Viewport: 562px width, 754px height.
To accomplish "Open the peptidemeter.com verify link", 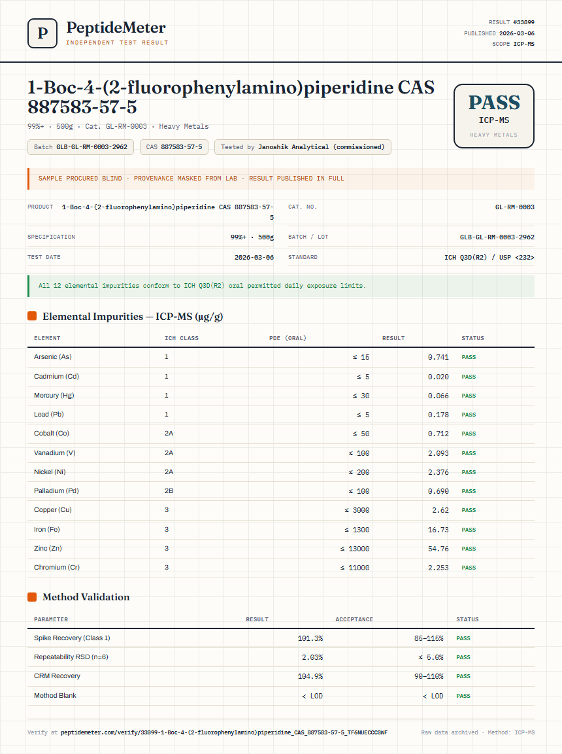I will 224,732.
